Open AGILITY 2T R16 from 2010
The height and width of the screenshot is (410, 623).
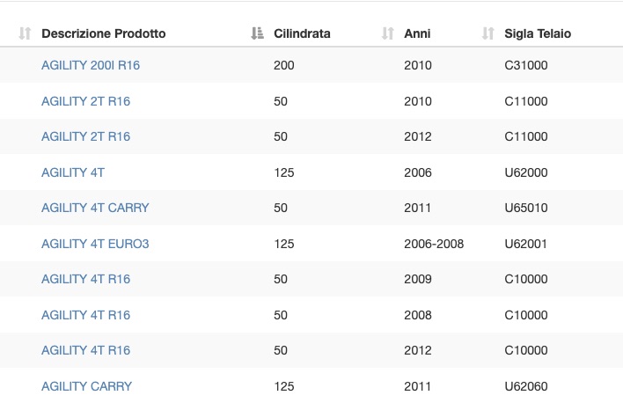[x=86, y=101]
